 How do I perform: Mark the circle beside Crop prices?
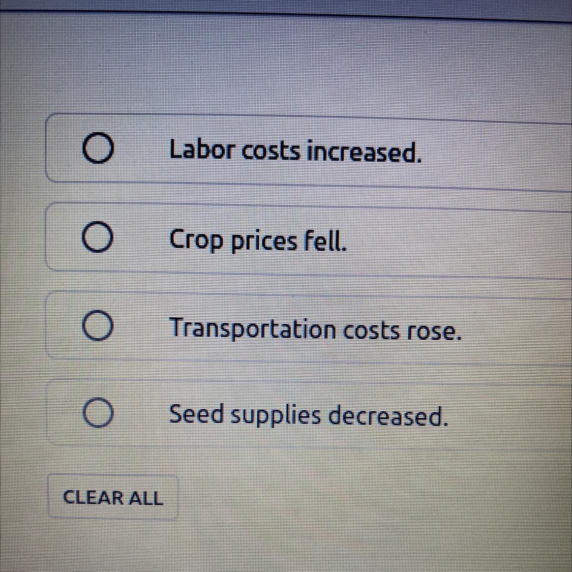pyautogui.click(x=98, y=239)
